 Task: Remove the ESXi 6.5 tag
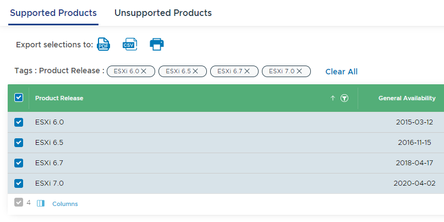point(195,72)
